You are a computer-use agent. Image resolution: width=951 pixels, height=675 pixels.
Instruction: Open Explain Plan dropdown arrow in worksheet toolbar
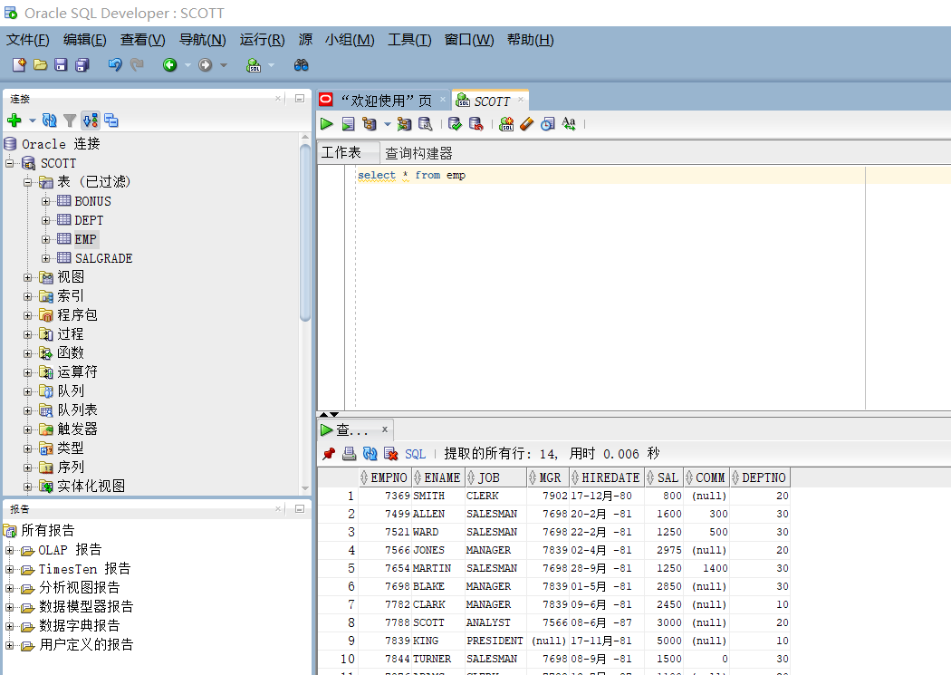pos(387,124)
